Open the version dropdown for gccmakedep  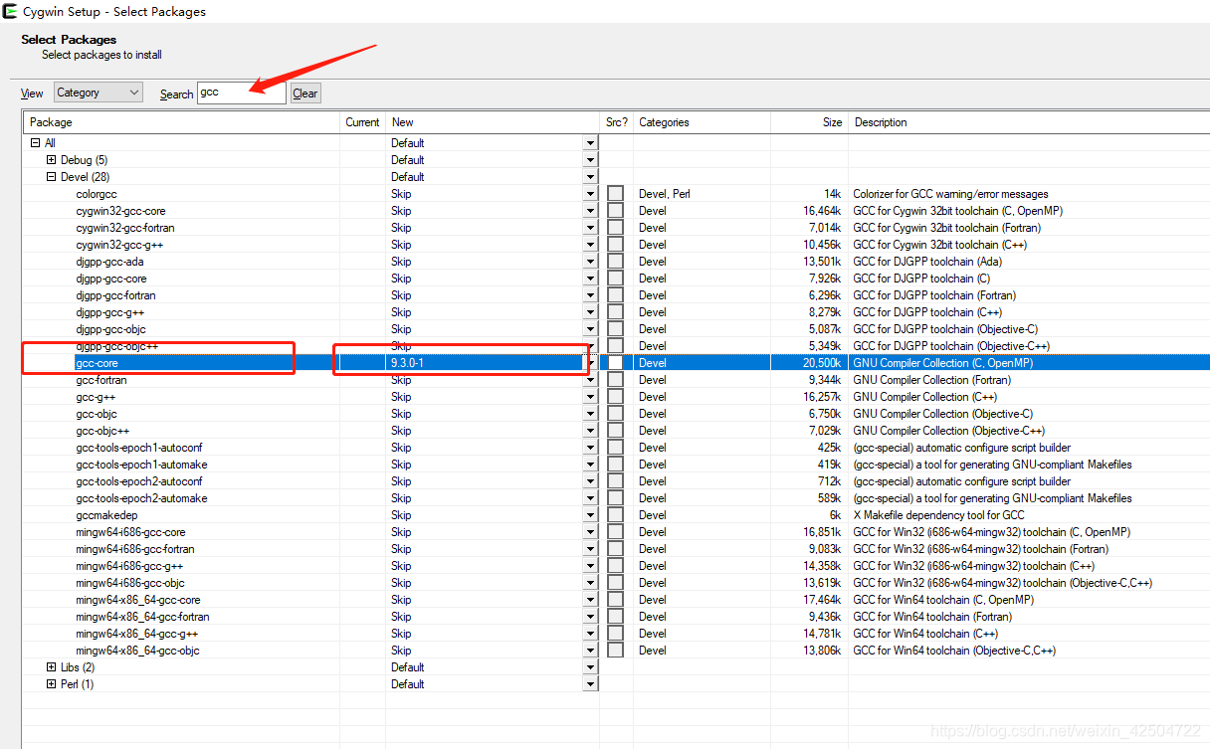click(x=590, y=515)
